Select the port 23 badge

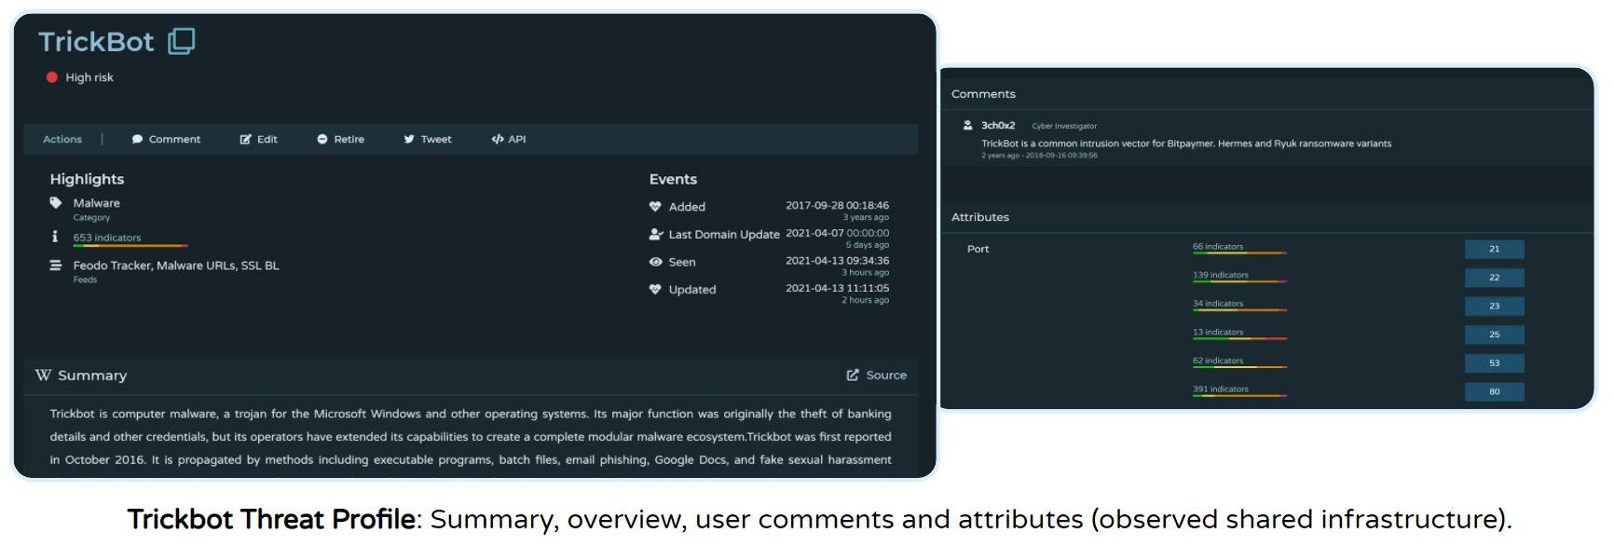pos(1494,306)
